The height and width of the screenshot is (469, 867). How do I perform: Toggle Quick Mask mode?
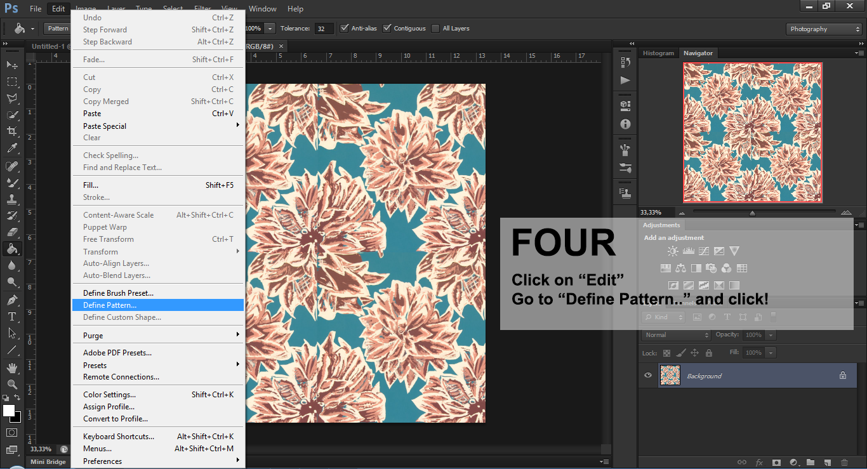12,432
